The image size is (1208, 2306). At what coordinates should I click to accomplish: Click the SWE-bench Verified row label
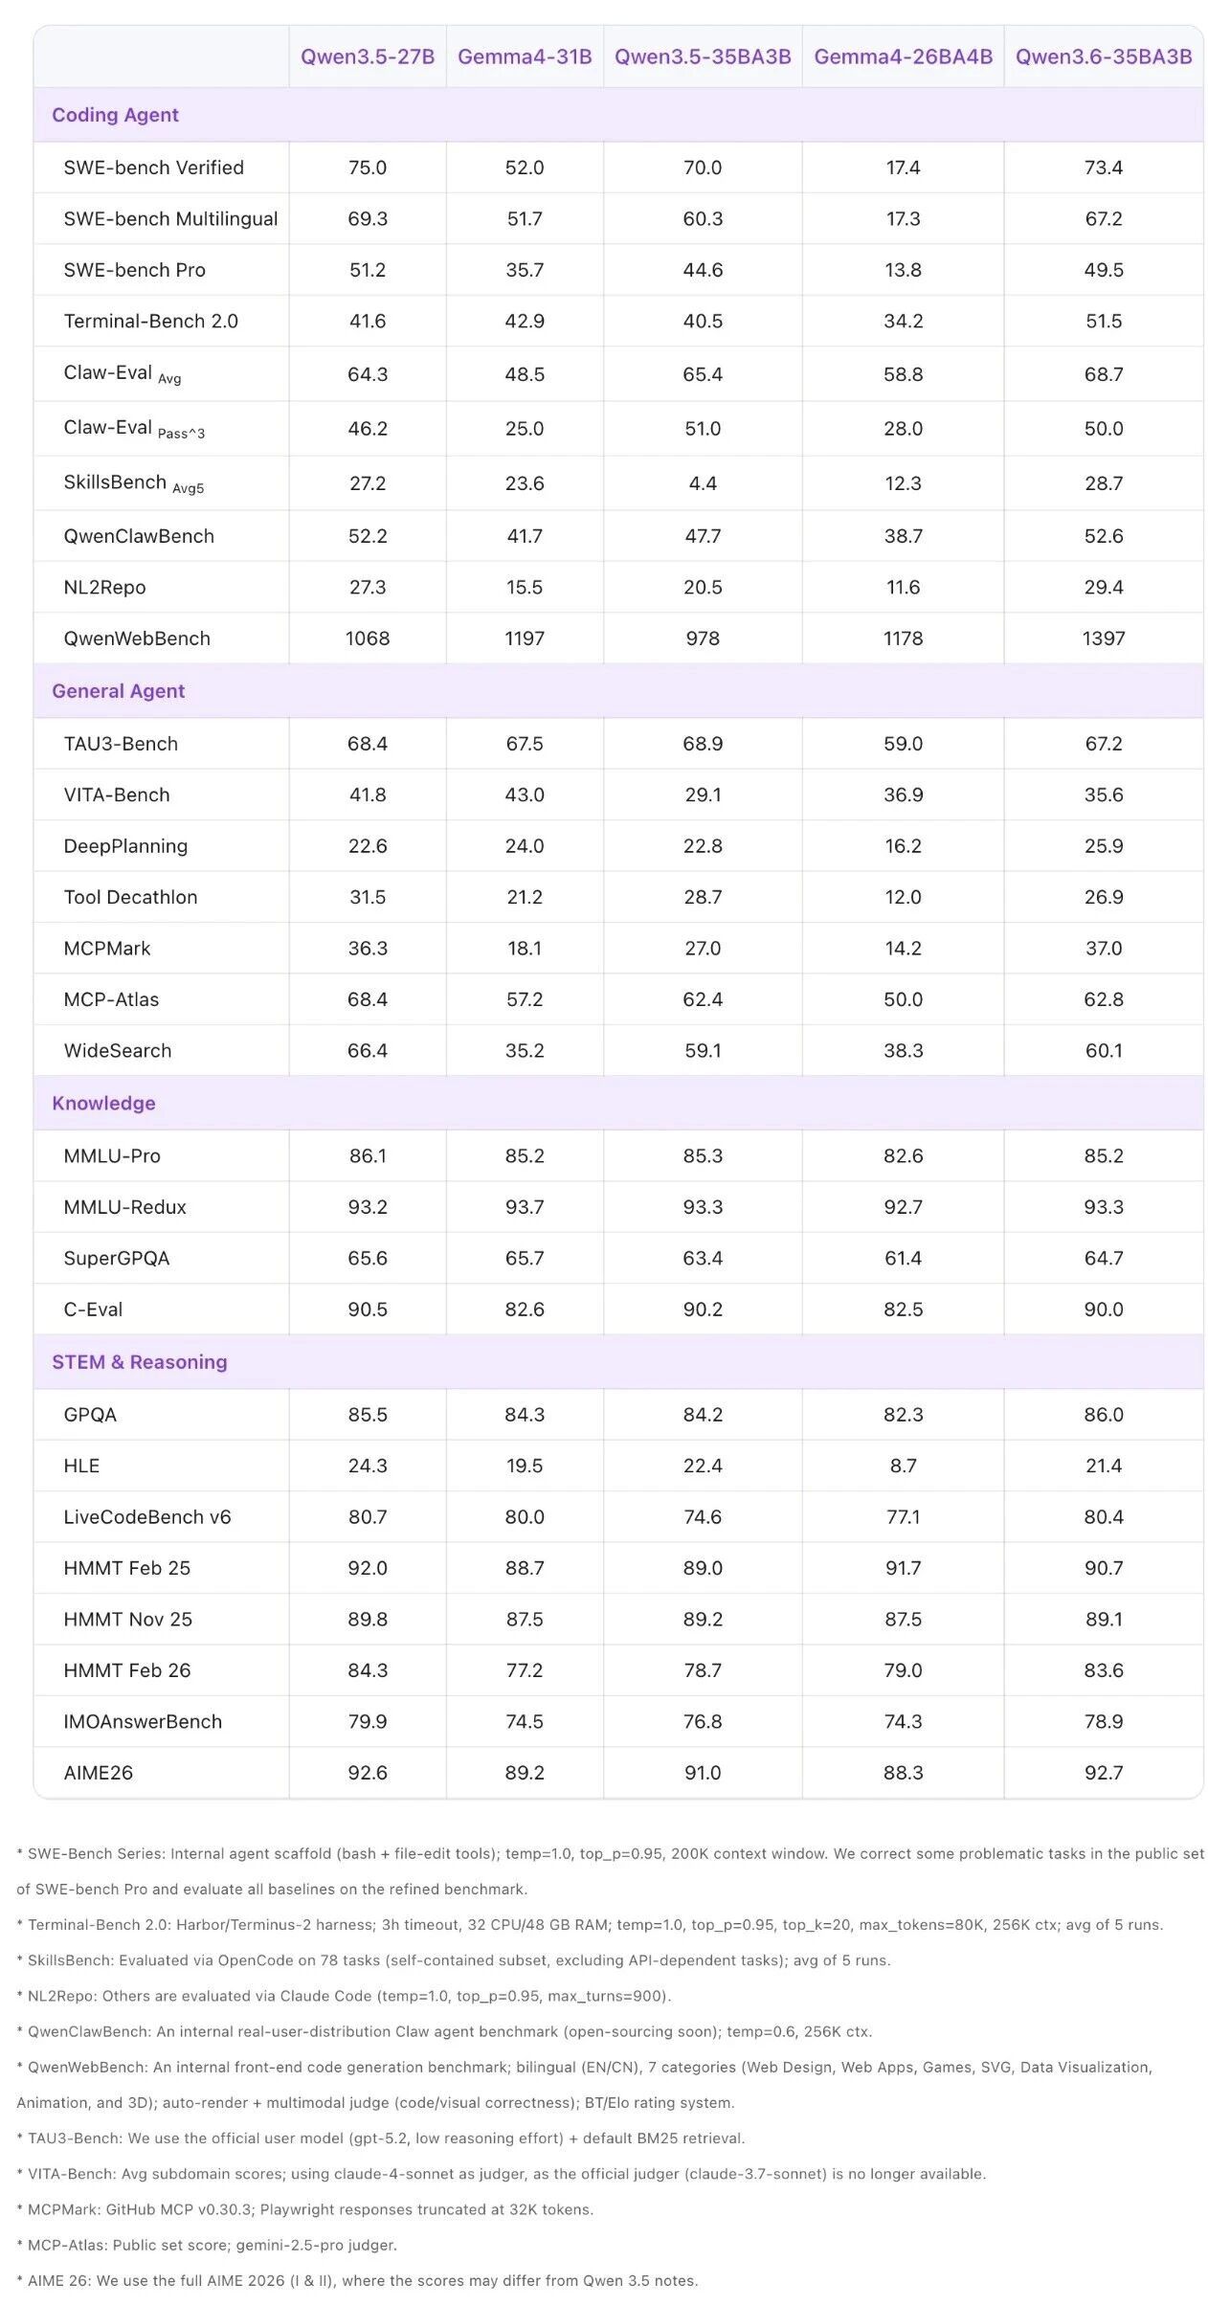click(x=153, y=168)
